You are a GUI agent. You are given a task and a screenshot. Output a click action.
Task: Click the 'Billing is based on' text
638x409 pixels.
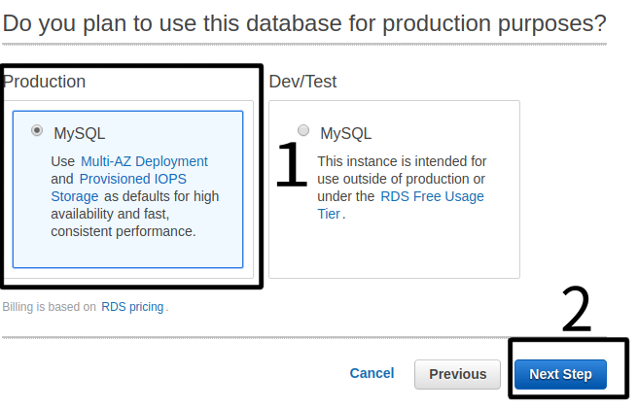[x=49, y=307]
